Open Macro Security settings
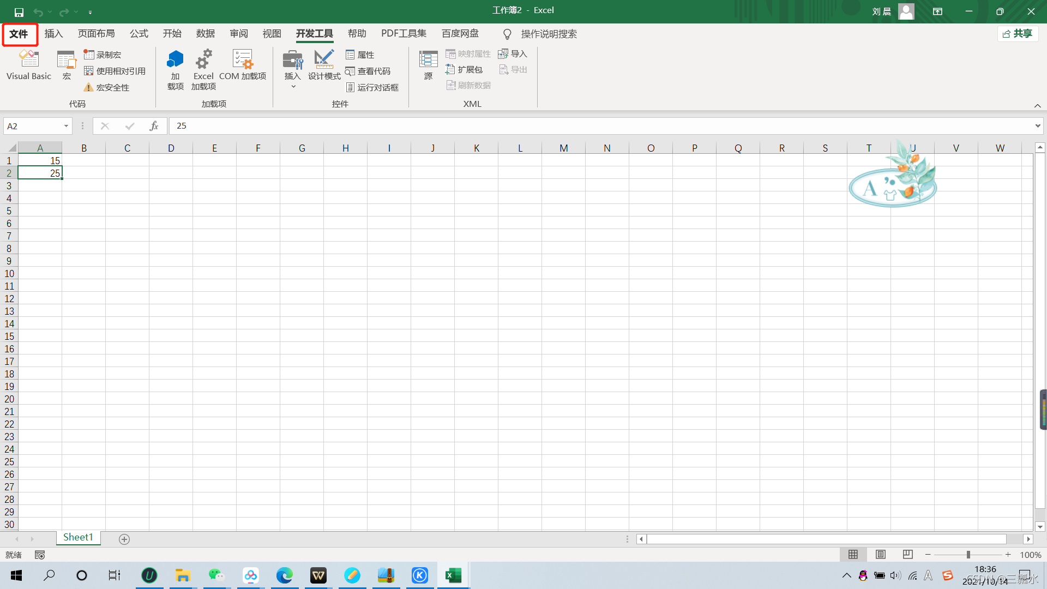 [x=107, y=87]
